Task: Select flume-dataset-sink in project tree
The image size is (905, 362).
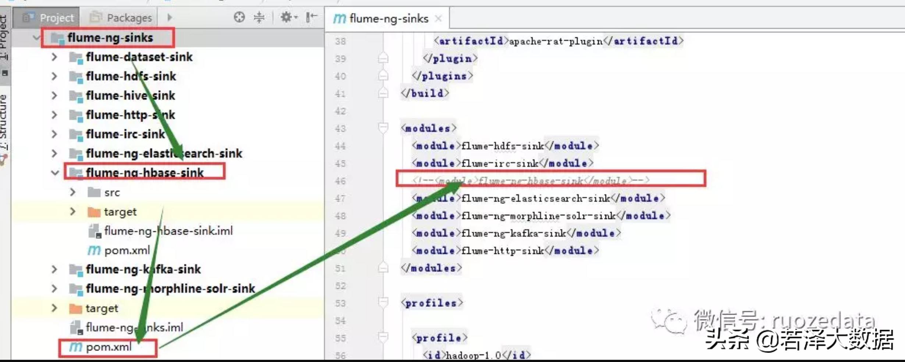Action: click(x=139, y=57)
